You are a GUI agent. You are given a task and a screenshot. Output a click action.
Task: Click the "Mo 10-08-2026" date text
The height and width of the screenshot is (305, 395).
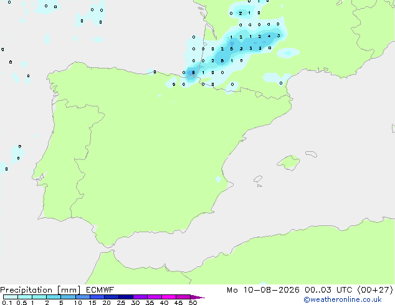263,290
